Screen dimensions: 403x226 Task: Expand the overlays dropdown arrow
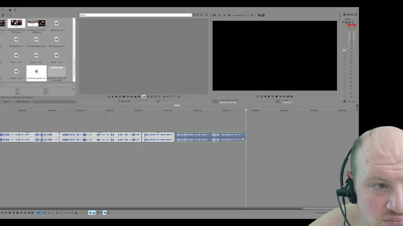click(x=255, y=15)
